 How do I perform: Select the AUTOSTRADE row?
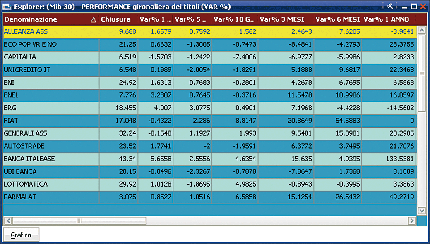[210, 146]
